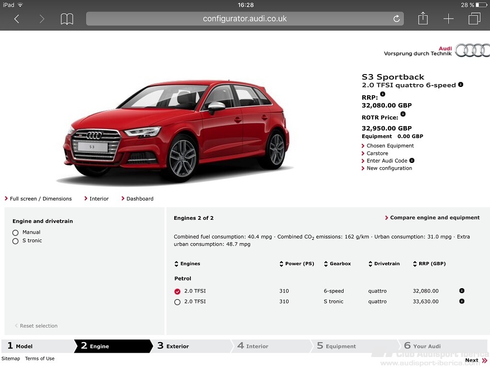Tap the 32,950.00 GBP ROTR price
Screen dimensions: 490x367
pos(387,128)
